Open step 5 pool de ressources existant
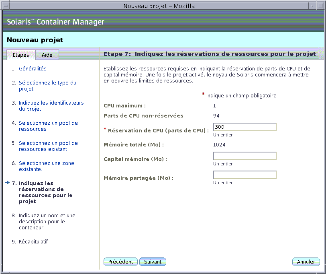 (x=48, y=146)
